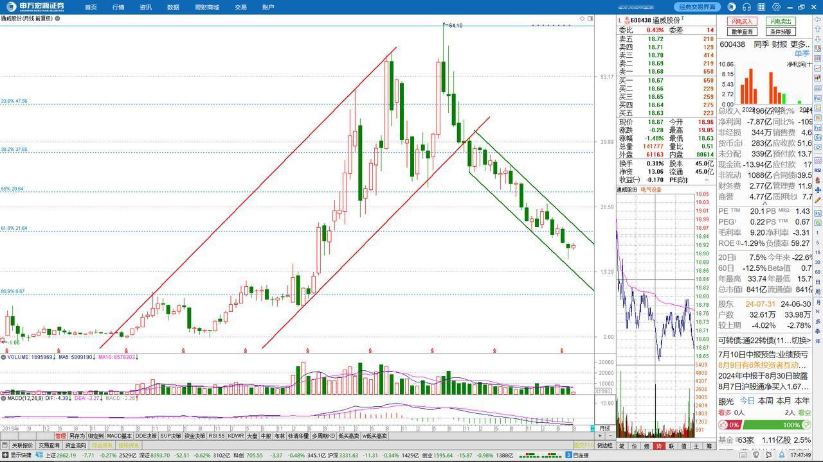Screen dimensions: 823x462
Task: Click the maximize chart icon at top right of chart
Action: coord(583,19)
